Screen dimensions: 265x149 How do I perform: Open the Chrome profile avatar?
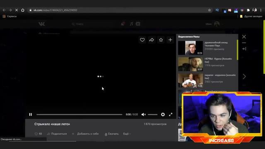[255, 10]
